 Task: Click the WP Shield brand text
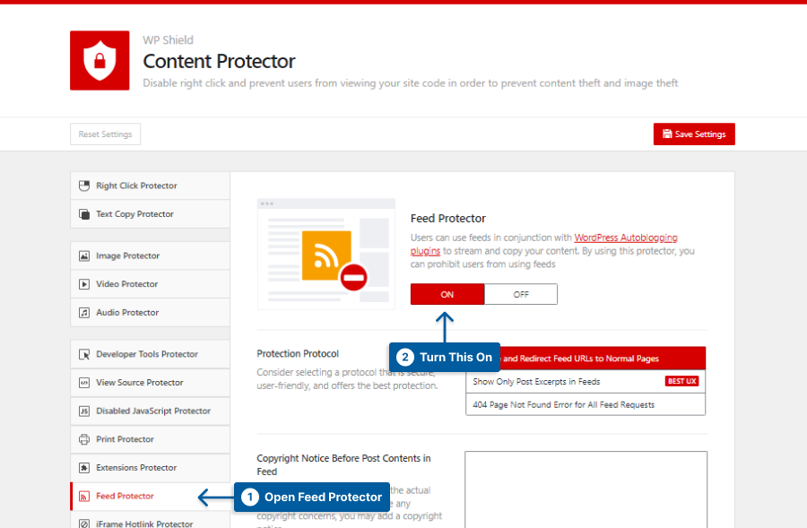[x=169, y=39]
